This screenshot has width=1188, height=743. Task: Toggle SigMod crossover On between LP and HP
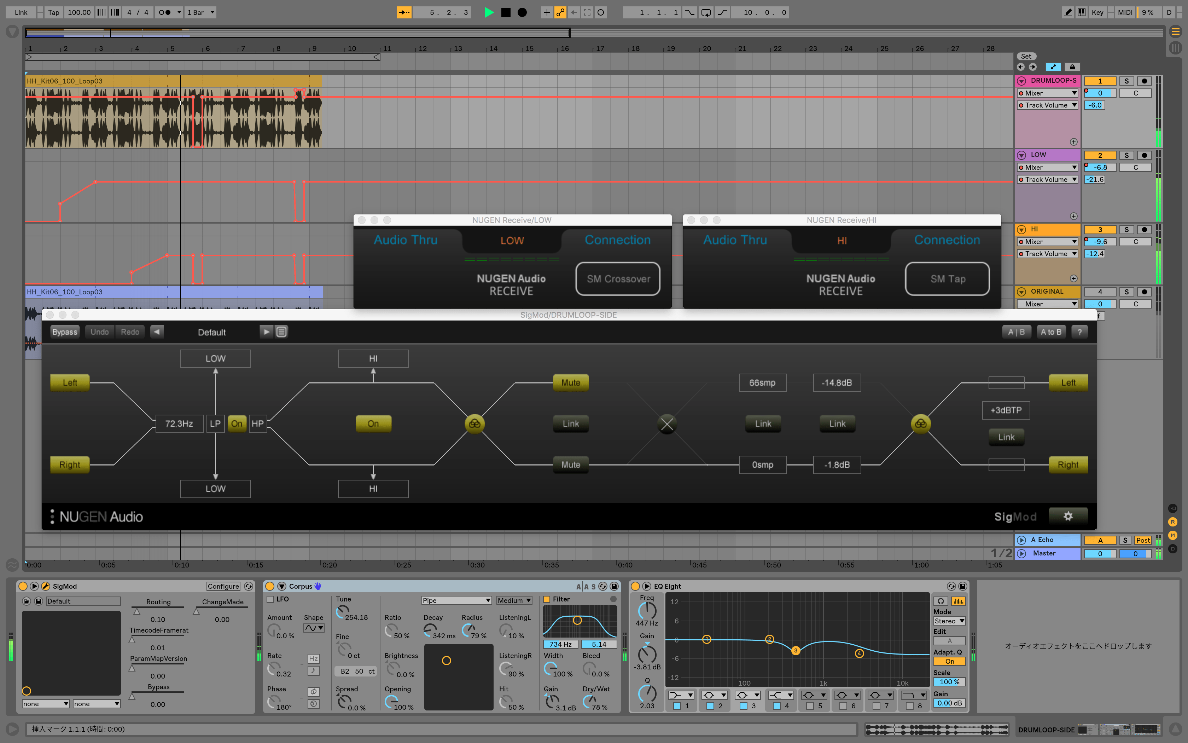pyautogui.click(x=237, y=424)
